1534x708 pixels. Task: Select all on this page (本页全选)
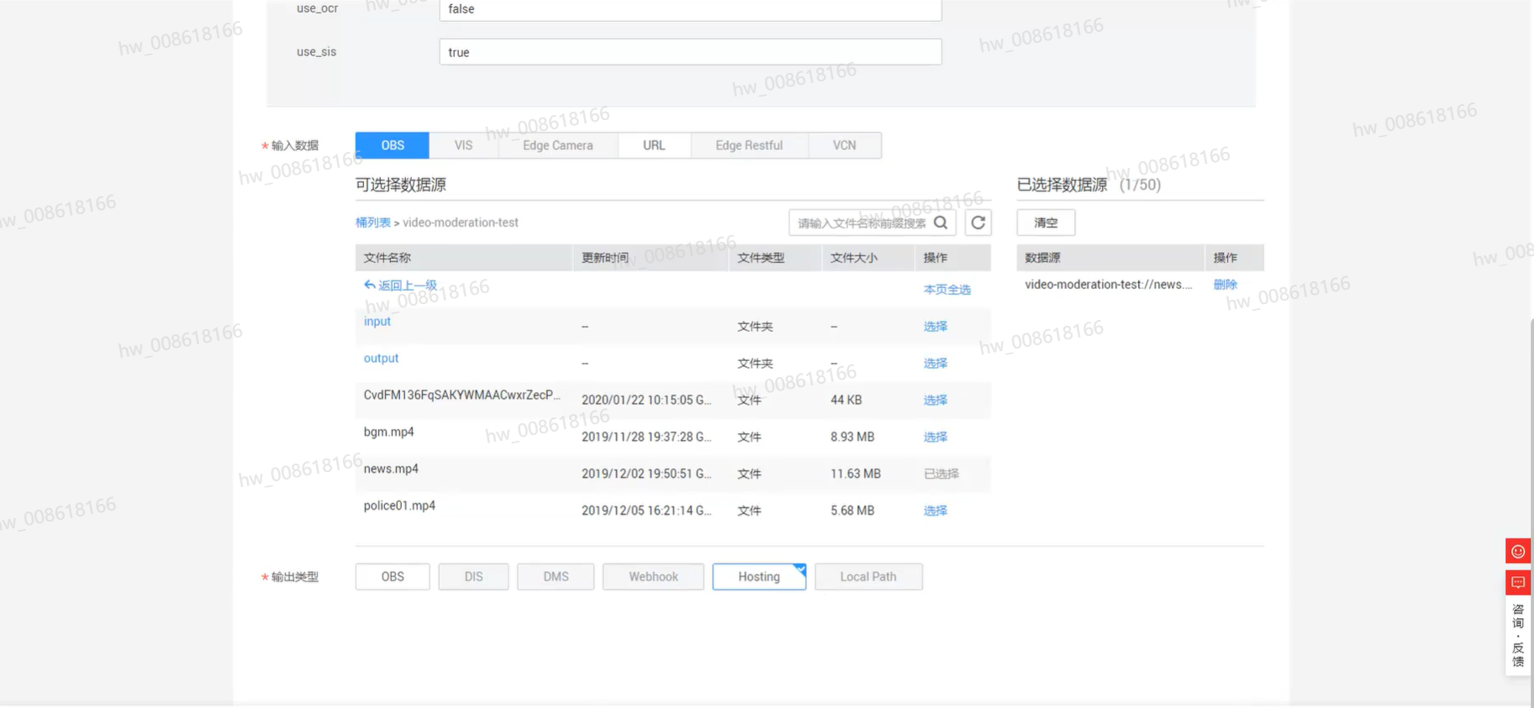(947, 290)
